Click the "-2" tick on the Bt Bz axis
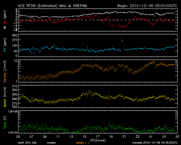Image resolution: width=181 pixels, height=145 pixels. point(15,23)
